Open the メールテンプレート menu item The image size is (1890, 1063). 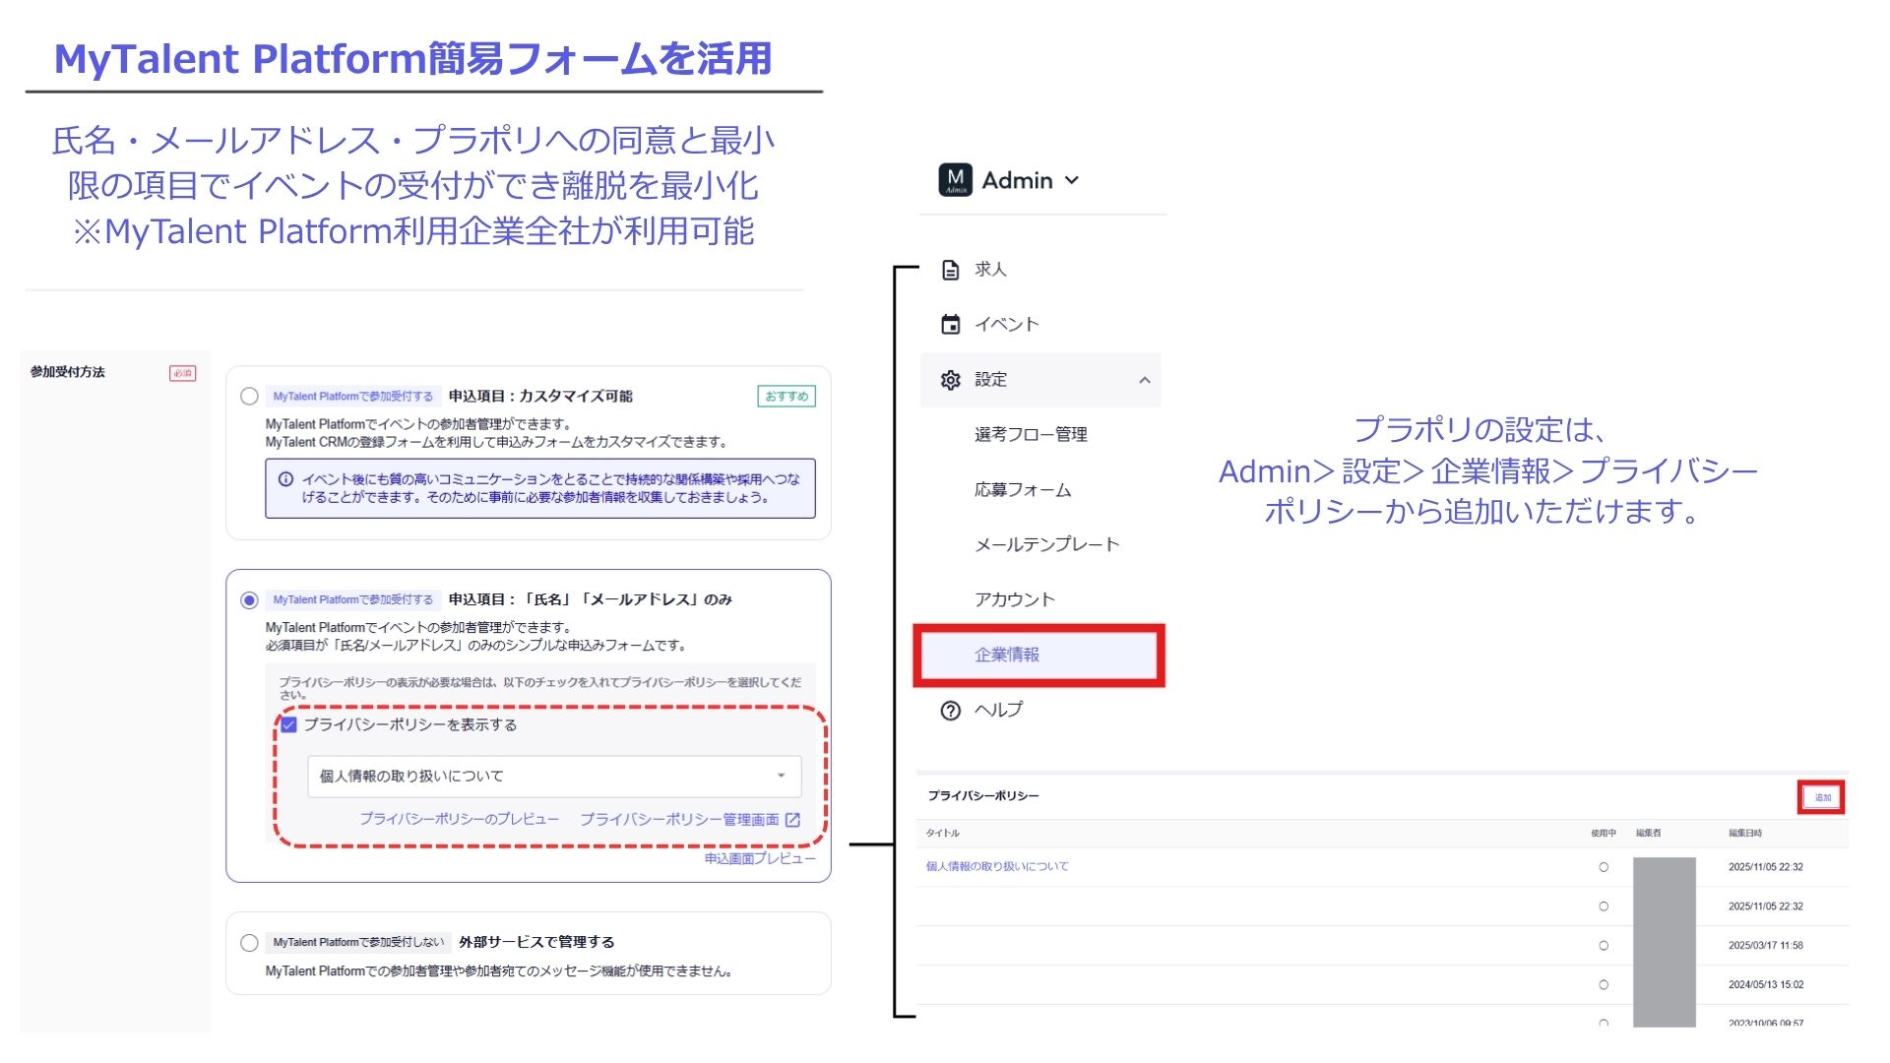[x=1046, y=545]
